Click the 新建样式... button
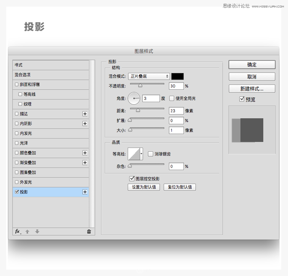 (x=252, y=89)
